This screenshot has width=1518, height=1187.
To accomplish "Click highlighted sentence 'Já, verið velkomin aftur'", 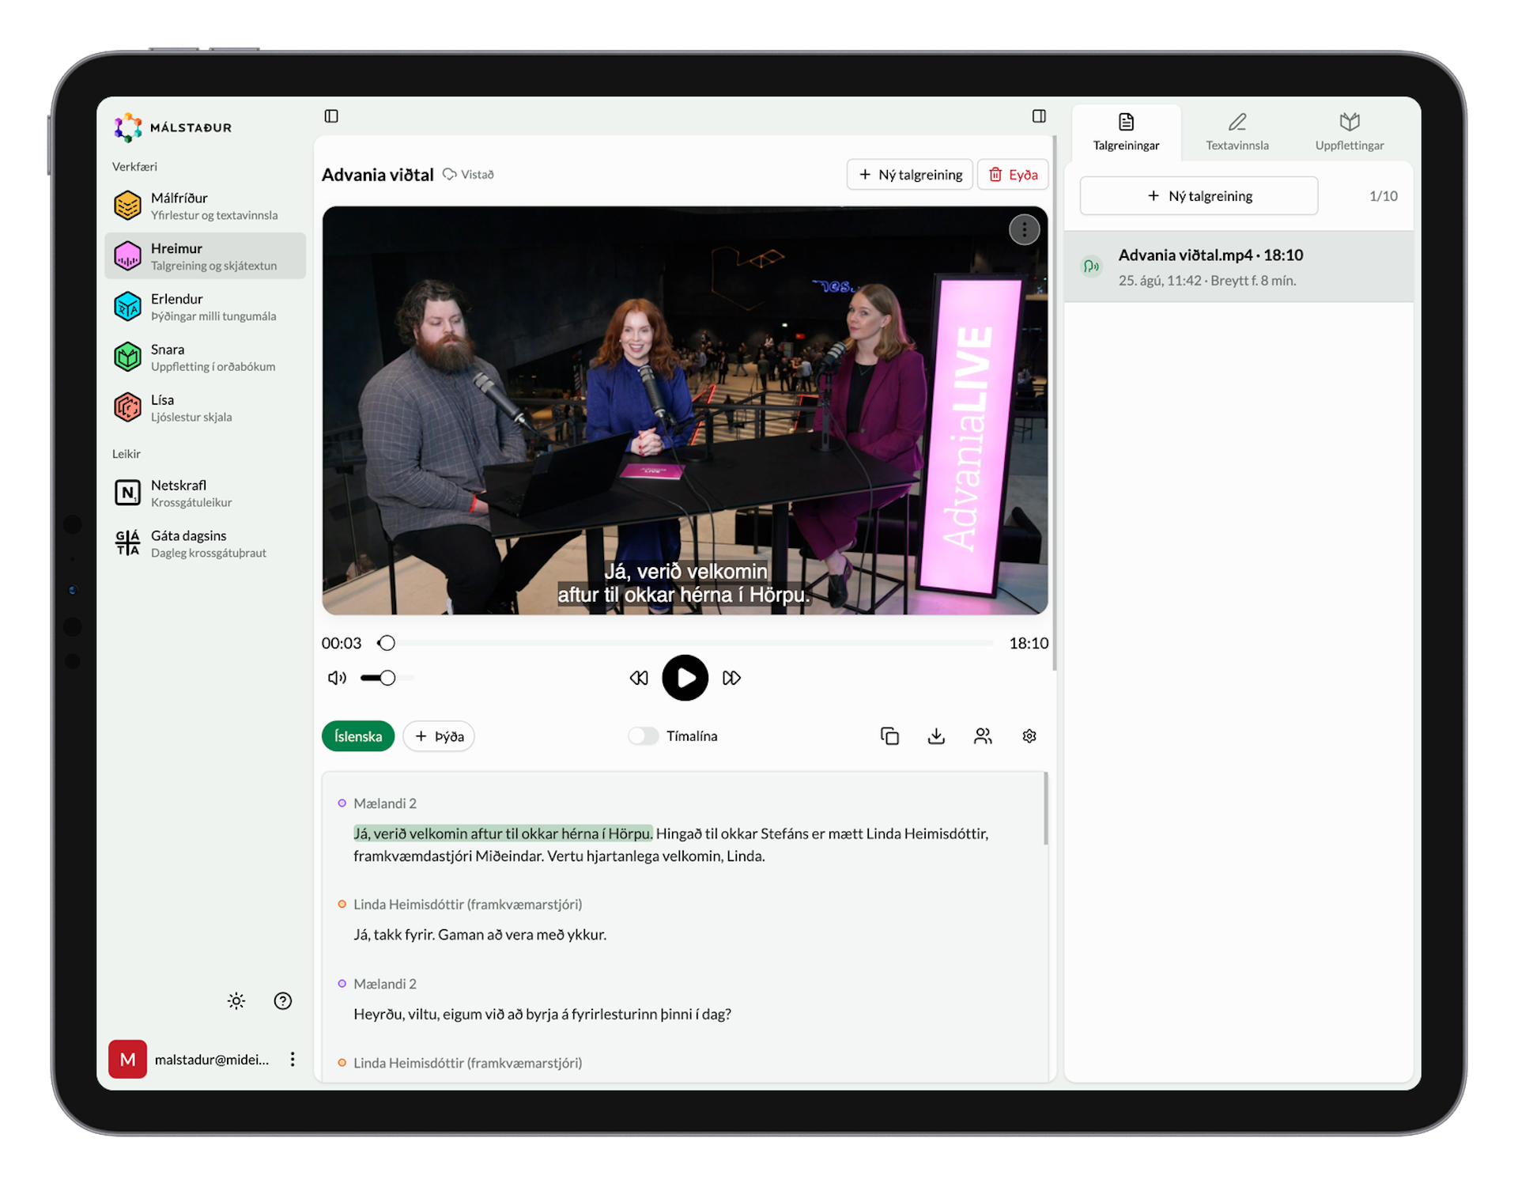I will pos(503,834).
